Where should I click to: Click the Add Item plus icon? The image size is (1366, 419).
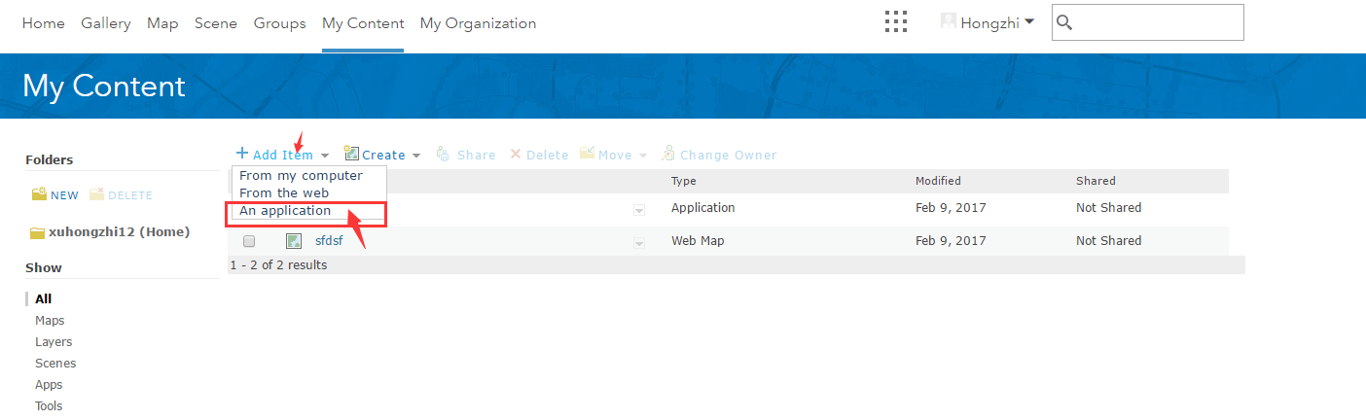(242, 154)
